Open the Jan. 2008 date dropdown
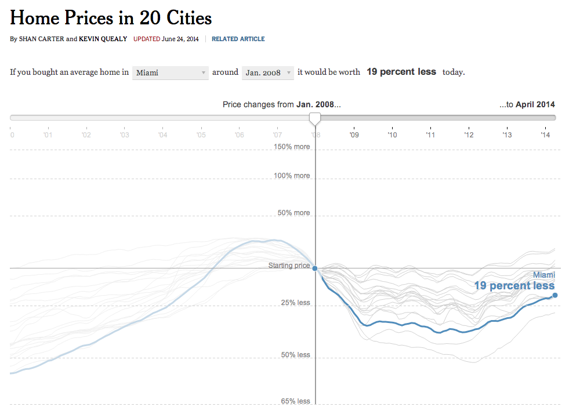This screenshot has width=569, height=414. (268, 72)
